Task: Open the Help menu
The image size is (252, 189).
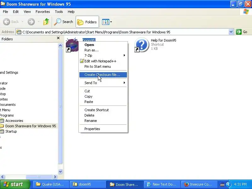Action: (71, 12)
